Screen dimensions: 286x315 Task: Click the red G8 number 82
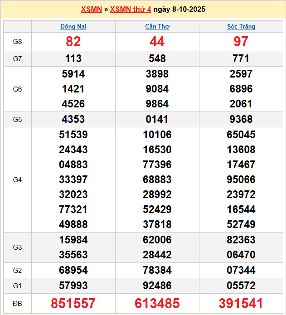[73, 42]
